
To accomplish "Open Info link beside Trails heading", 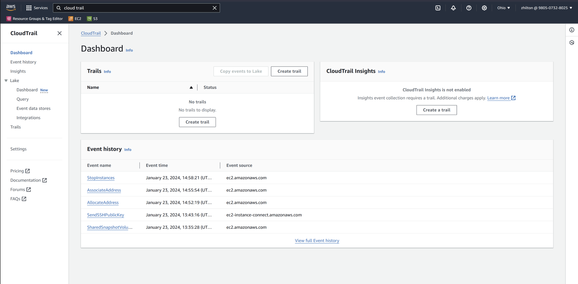I will tap(107, 72).
